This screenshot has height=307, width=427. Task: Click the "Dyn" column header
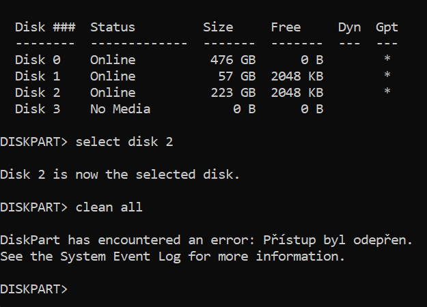pyautogui.click(x=349, y=27)
